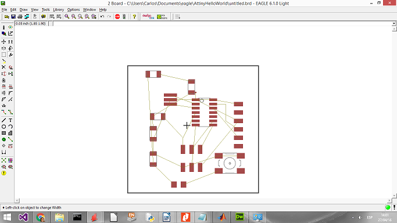Open Help with the question mark icon

point(134,17)
